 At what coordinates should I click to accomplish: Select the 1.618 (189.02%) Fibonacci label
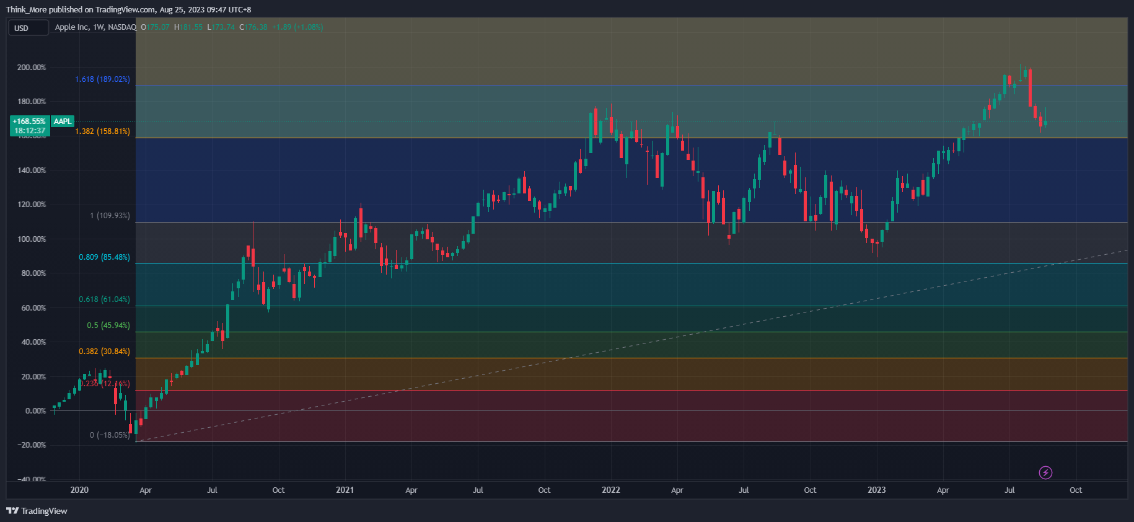point(103,79)
